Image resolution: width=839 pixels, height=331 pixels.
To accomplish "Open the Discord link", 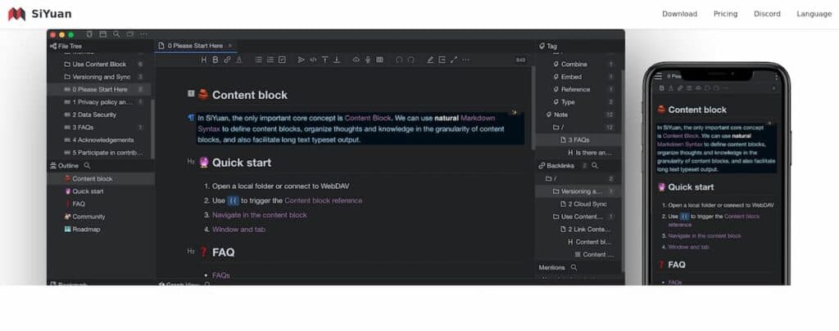I will click(x=767, y=14).
